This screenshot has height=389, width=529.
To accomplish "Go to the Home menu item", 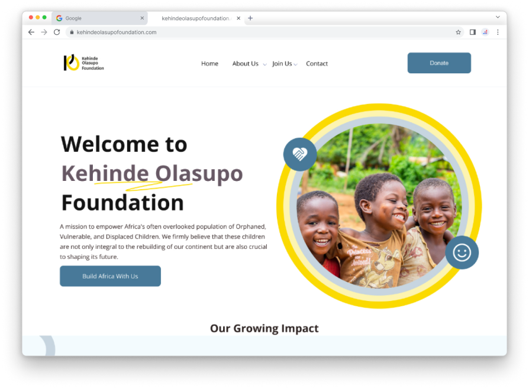I will [x=209, y=63].
